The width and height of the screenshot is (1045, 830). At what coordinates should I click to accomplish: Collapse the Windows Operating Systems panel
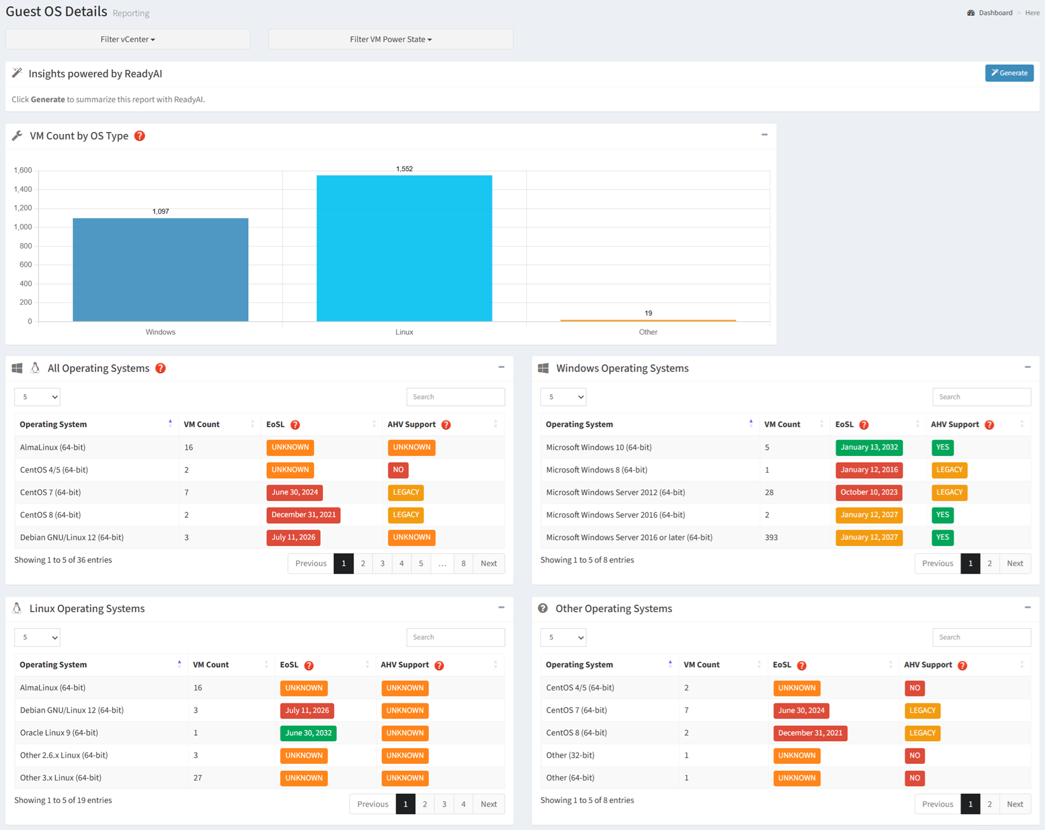pyautogui.click(x=1027, y=367)
